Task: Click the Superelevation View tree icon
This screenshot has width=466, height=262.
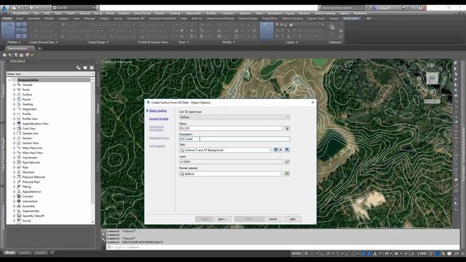Action: (x=19, y=124)
